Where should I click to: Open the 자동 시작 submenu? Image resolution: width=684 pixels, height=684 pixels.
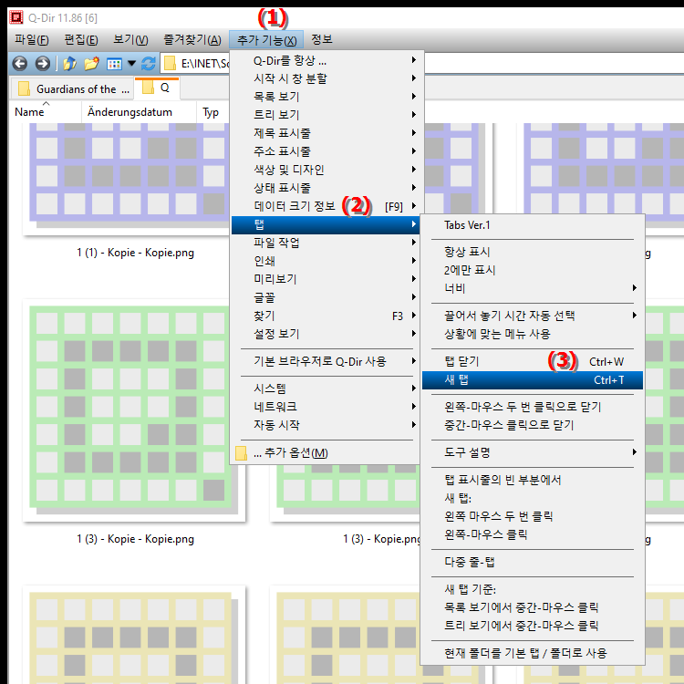325,425
